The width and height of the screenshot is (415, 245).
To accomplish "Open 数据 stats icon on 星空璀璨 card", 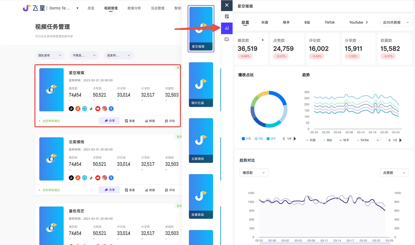I will click(149, 120).
